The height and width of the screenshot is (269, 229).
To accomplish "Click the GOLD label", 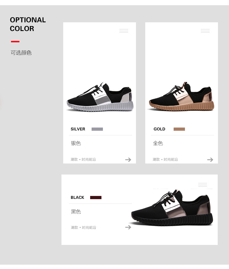I will [x=159, y=129].
